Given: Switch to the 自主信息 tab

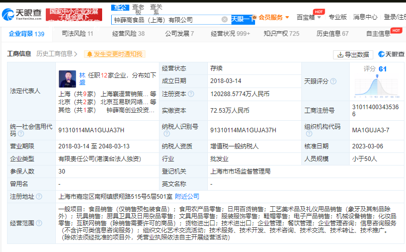Looking at the screenshot, I should coord(378,34).
